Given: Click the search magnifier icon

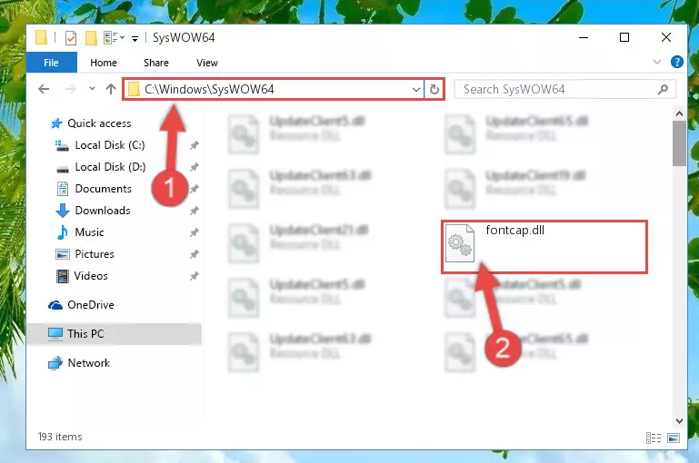Looking at the screenshot, I should tap(663, 90).
